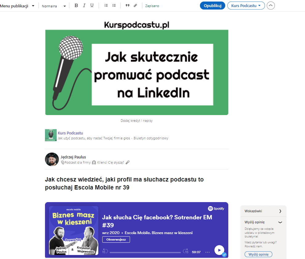
Task: Skip back 15 seconds in Spotify player
Action: (x=104, y=252)
